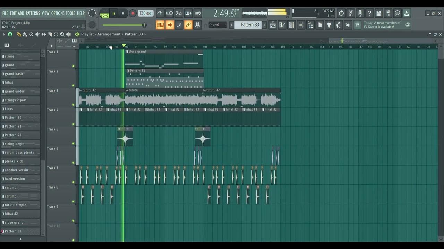Screen dimensions: 444x249
Task: Open the Mixer view
Action: pyautogui.click(x=301, y=25)
